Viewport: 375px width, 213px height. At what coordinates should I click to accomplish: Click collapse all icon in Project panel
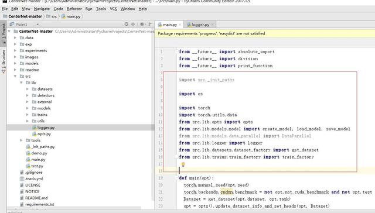133,24
